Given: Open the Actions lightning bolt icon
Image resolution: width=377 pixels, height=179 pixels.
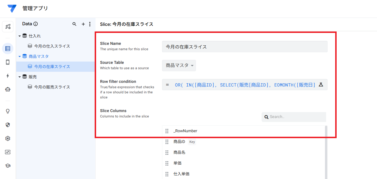Looking at the screenshot, I should click(8, 76).
